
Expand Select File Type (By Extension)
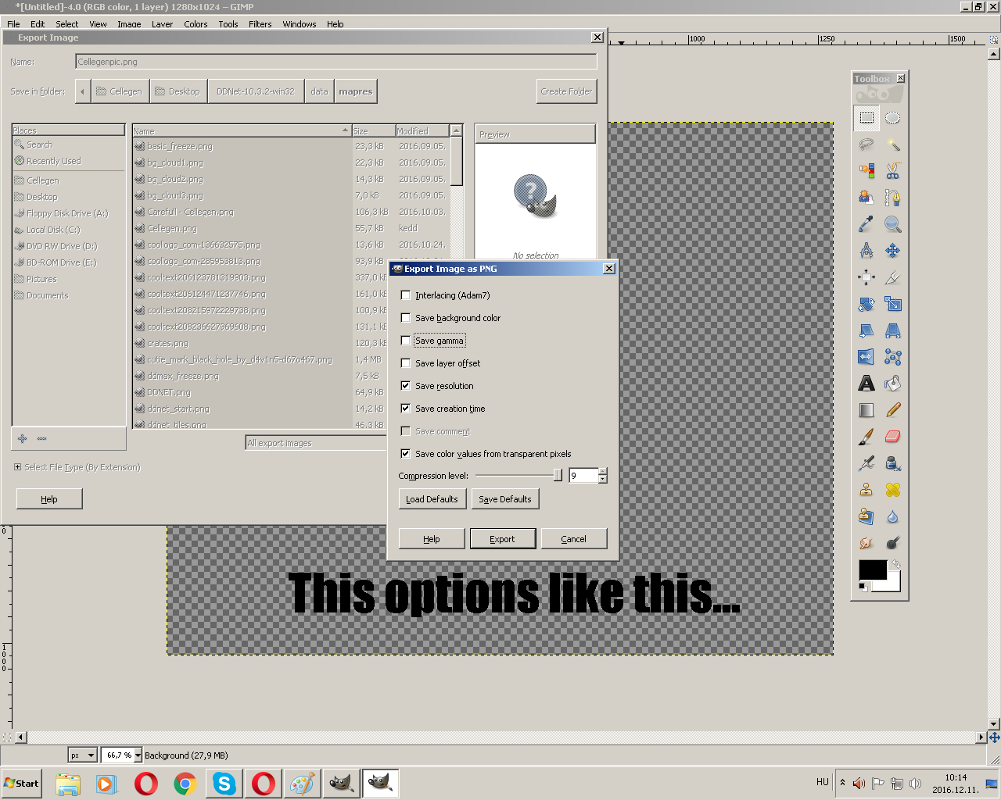(x=18, y=467)
